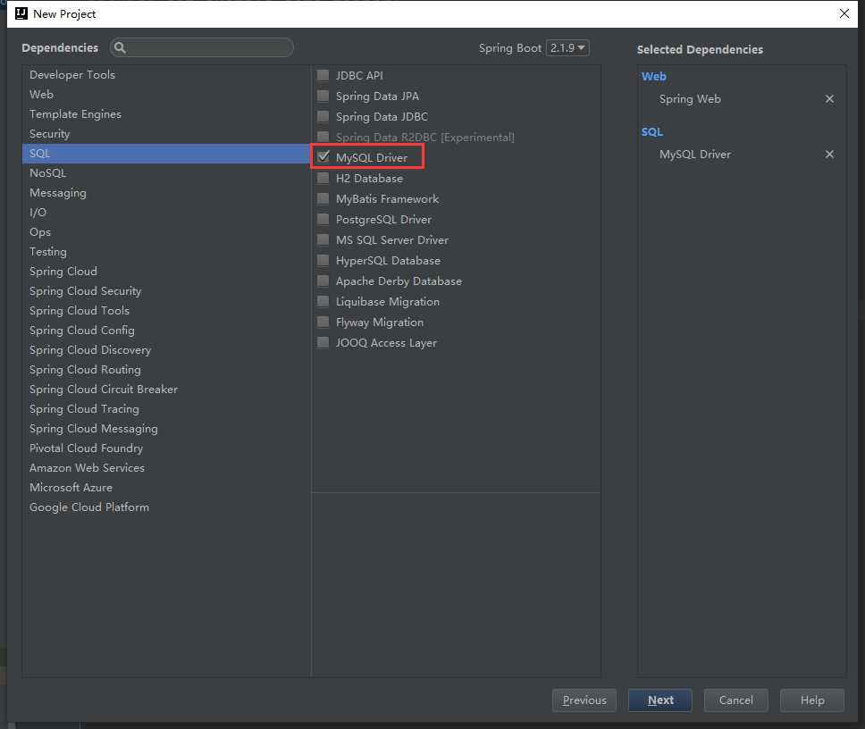Choose Microsoft Azure category

click(166, 488)
